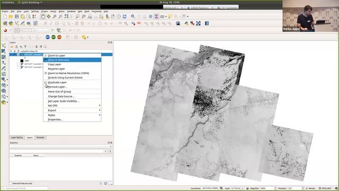Choose Duplicate Layer in context menu
This screenshot has width=339, height=191.
pyautogui.click(x=72, y=82)
